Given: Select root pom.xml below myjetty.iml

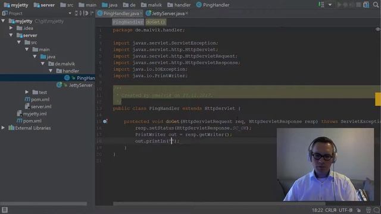Looking at the screenshot, I should tap(29, 121).
